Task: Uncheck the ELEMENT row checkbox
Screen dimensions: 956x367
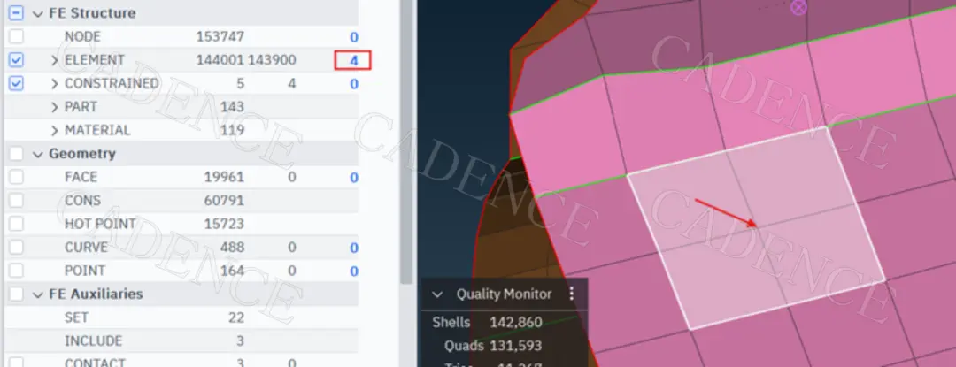Action: pyautogui.click(x=17, y=59)
